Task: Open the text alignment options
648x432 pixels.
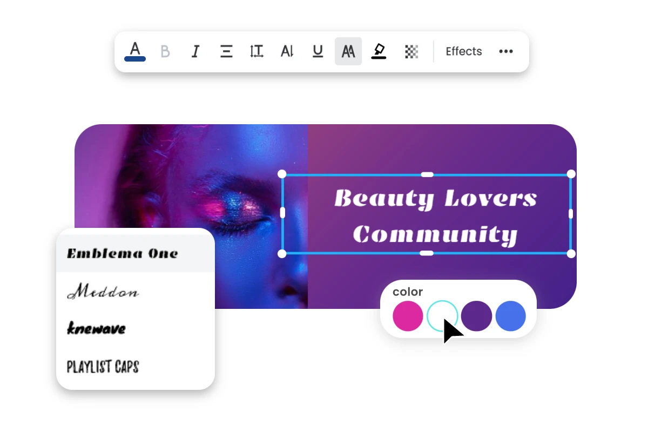Action: click(x=226, y=51)
